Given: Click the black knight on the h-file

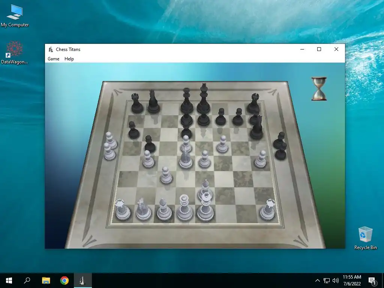Looking at the screenshot, I should tap(256, 127).
